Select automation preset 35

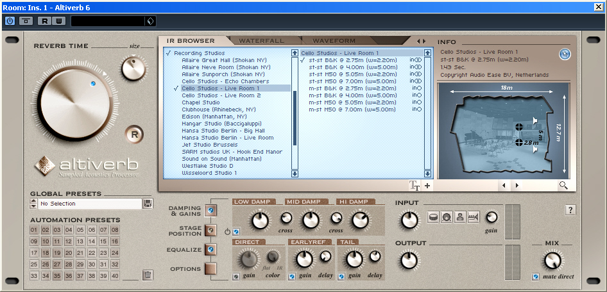tap(57, 276)
